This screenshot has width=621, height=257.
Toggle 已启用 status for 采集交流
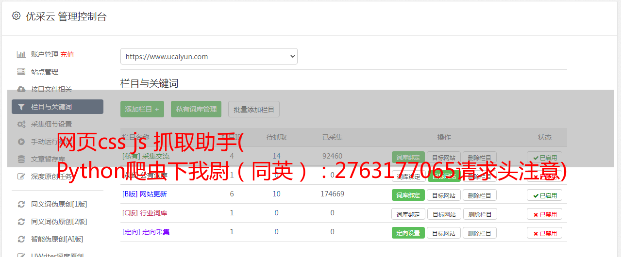(x=545, y=158)
